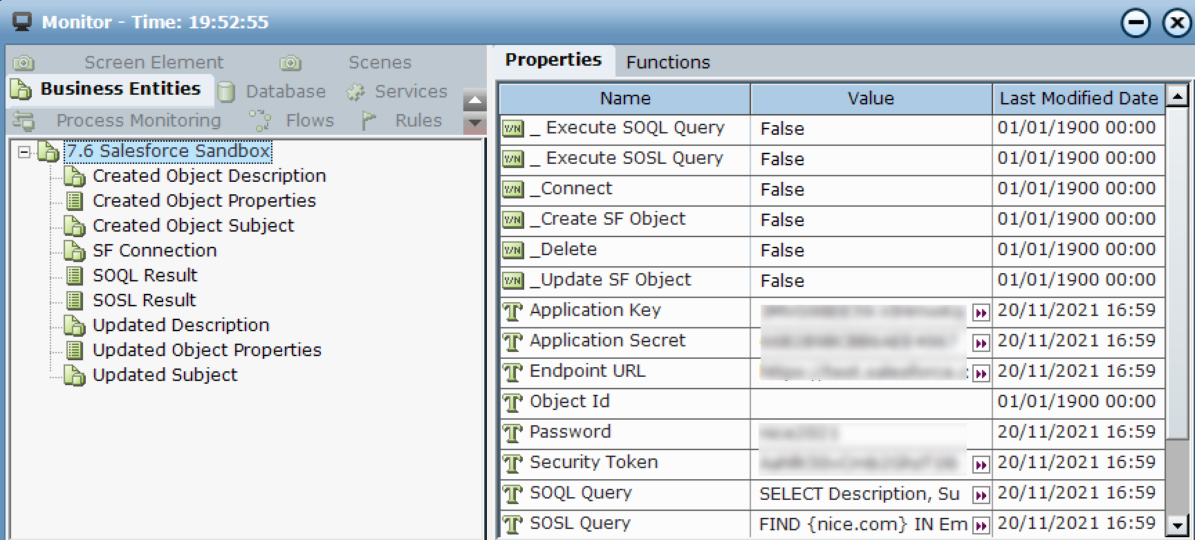Select Updated Description in tree
This screenshot has height=540, width=1195.
(x=181, y=325)
